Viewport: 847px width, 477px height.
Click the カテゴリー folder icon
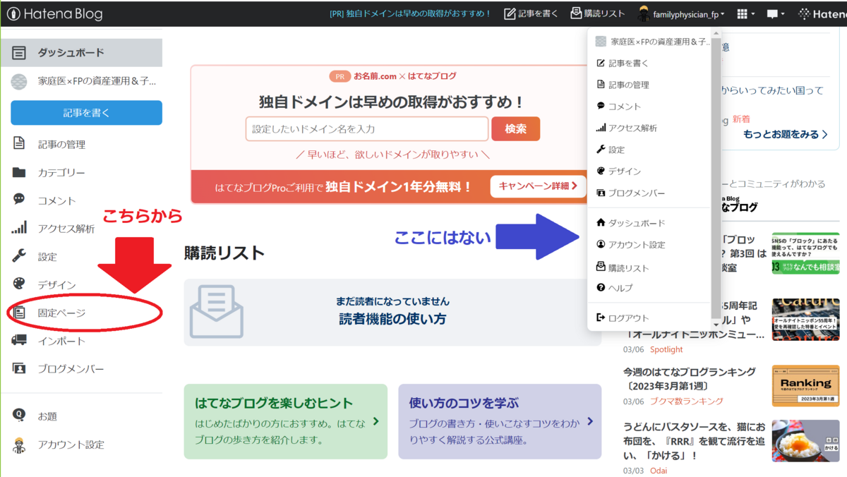point(19,172)
